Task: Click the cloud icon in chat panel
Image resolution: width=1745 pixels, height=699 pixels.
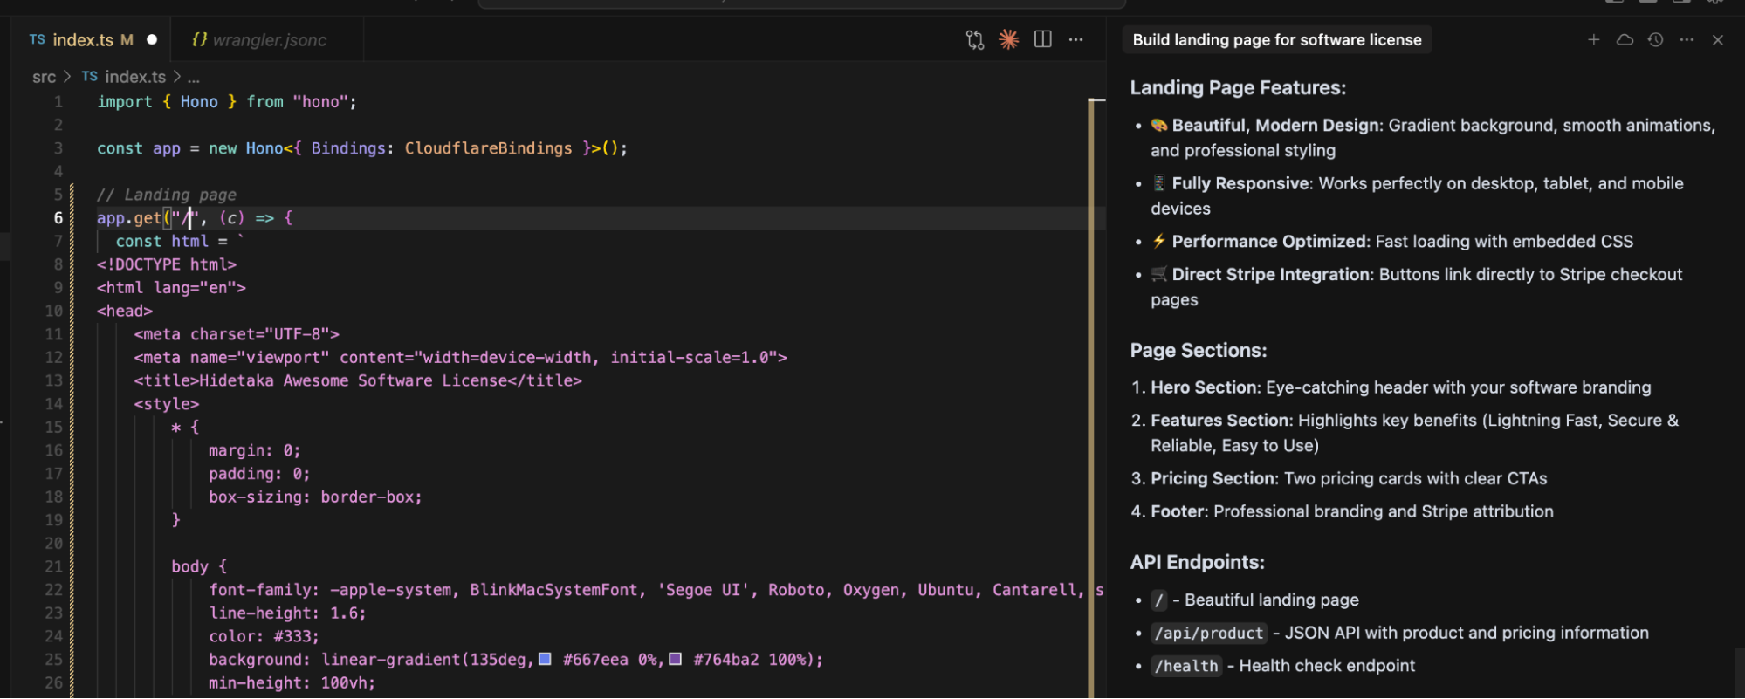Action: pyautogui.click(x=1625, y=40)
